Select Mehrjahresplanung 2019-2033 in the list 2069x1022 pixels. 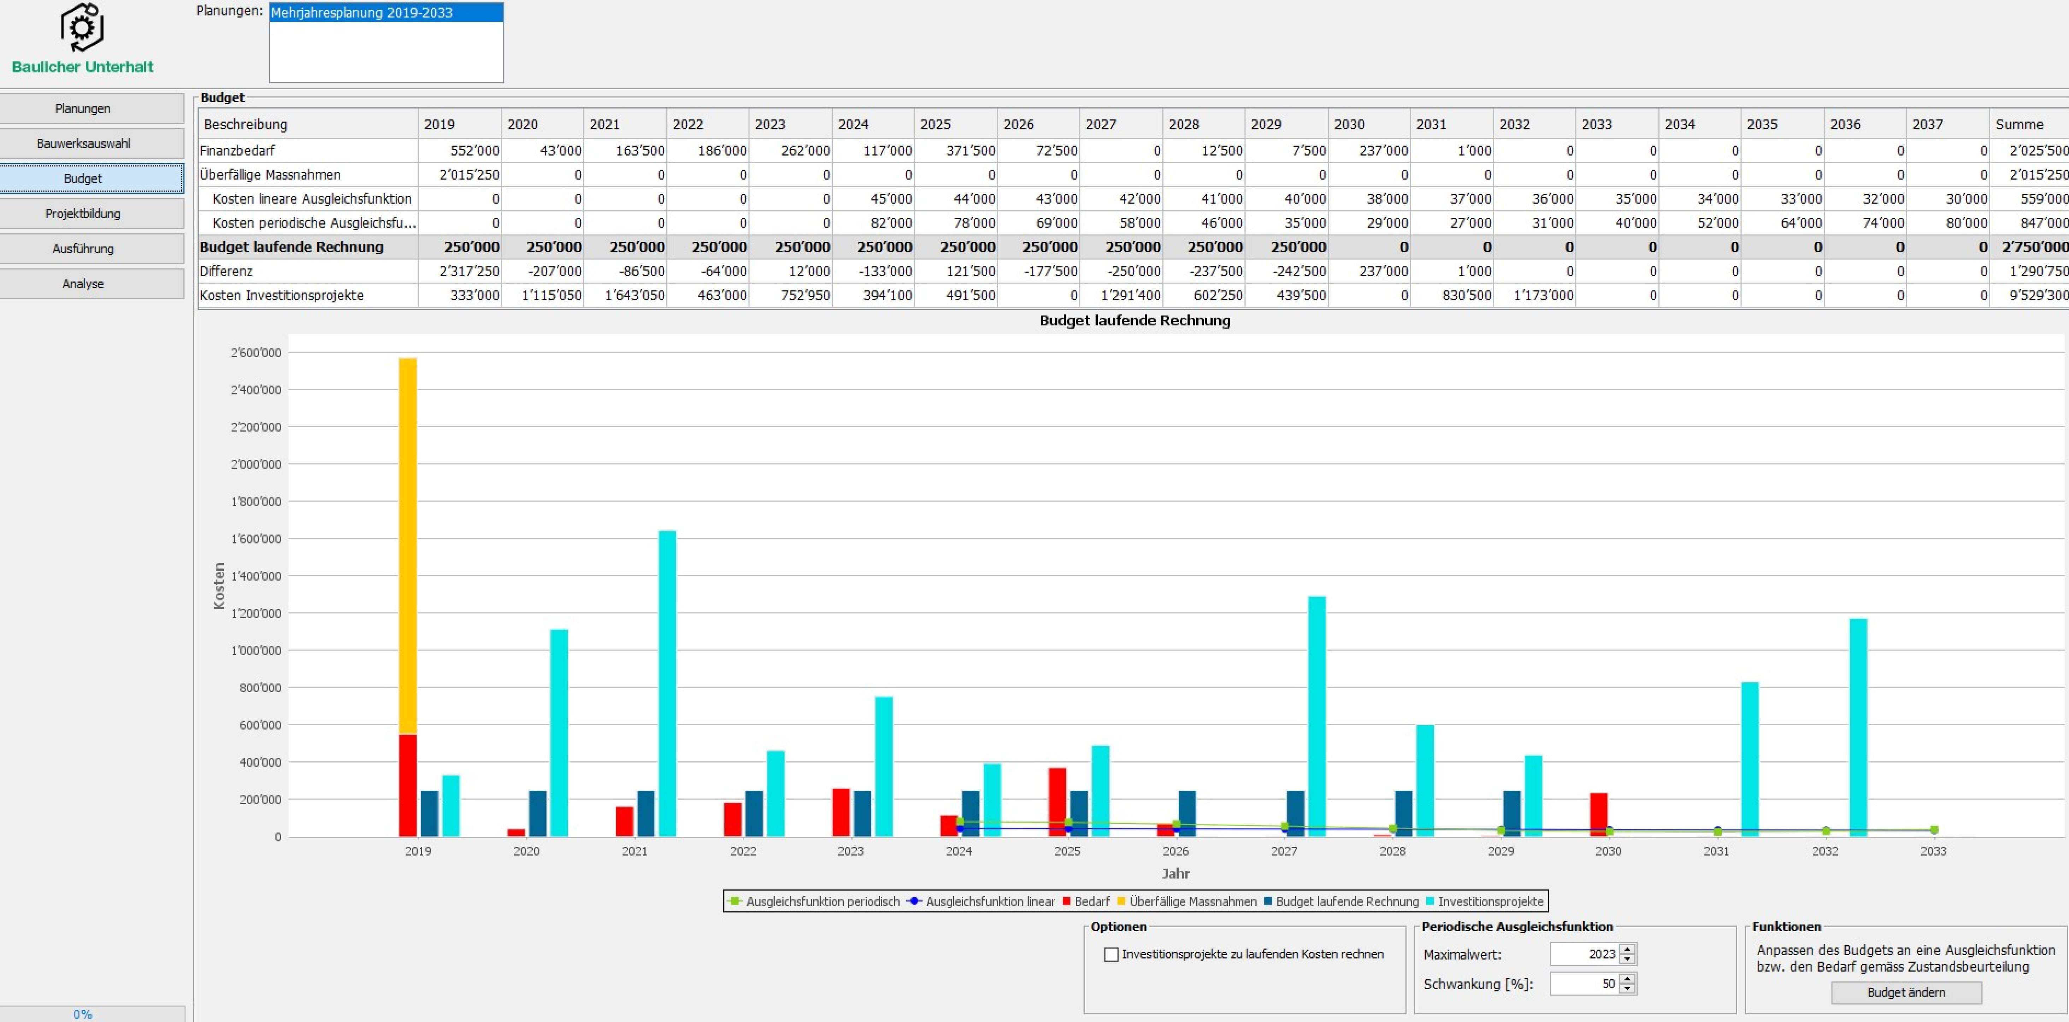point(385,13)
